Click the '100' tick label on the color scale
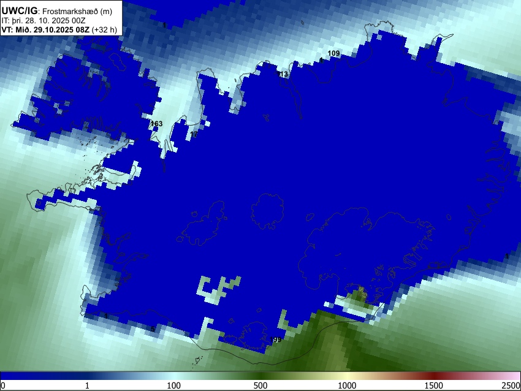521x391 pixels. click(x=173, y=385)
